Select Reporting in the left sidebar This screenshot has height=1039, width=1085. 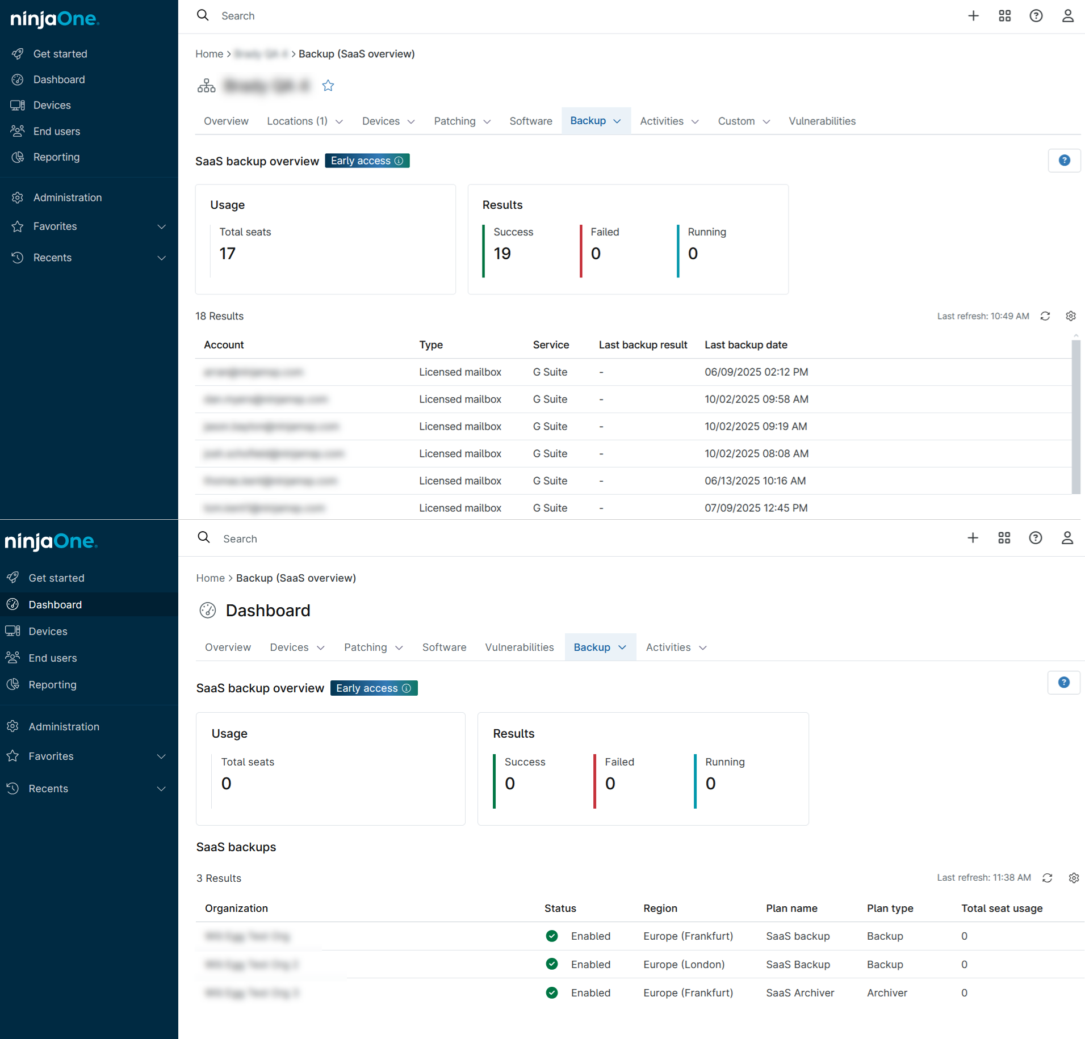click(x=56, y=157)
